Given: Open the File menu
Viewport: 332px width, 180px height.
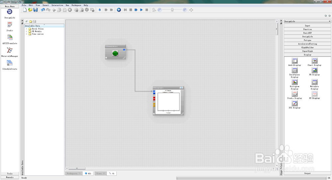Looking at the screenshot, I should 24,5.
